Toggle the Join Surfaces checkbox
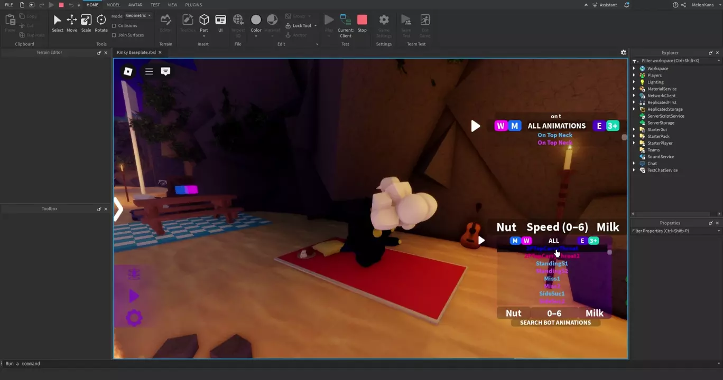 114,35
